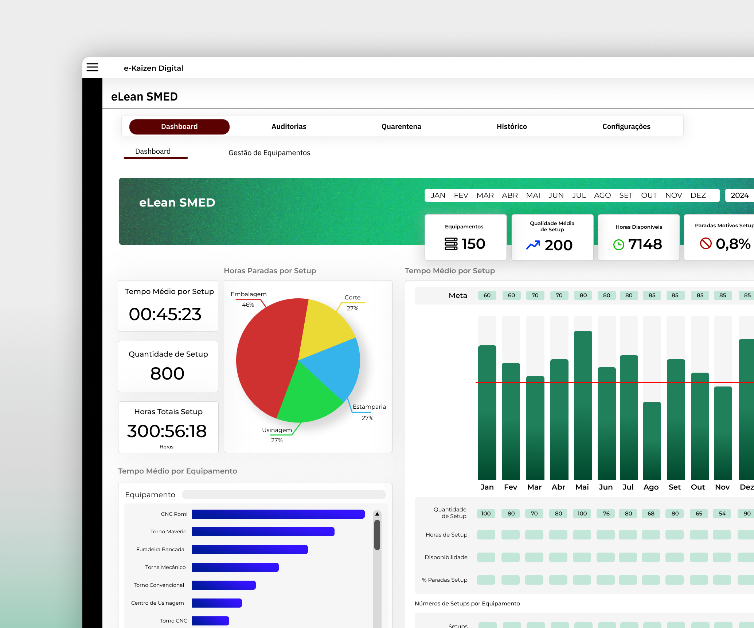The width and height of the screenshot is (754, 628).
Task: Select the JUL month filter
Action: [579, 195]
